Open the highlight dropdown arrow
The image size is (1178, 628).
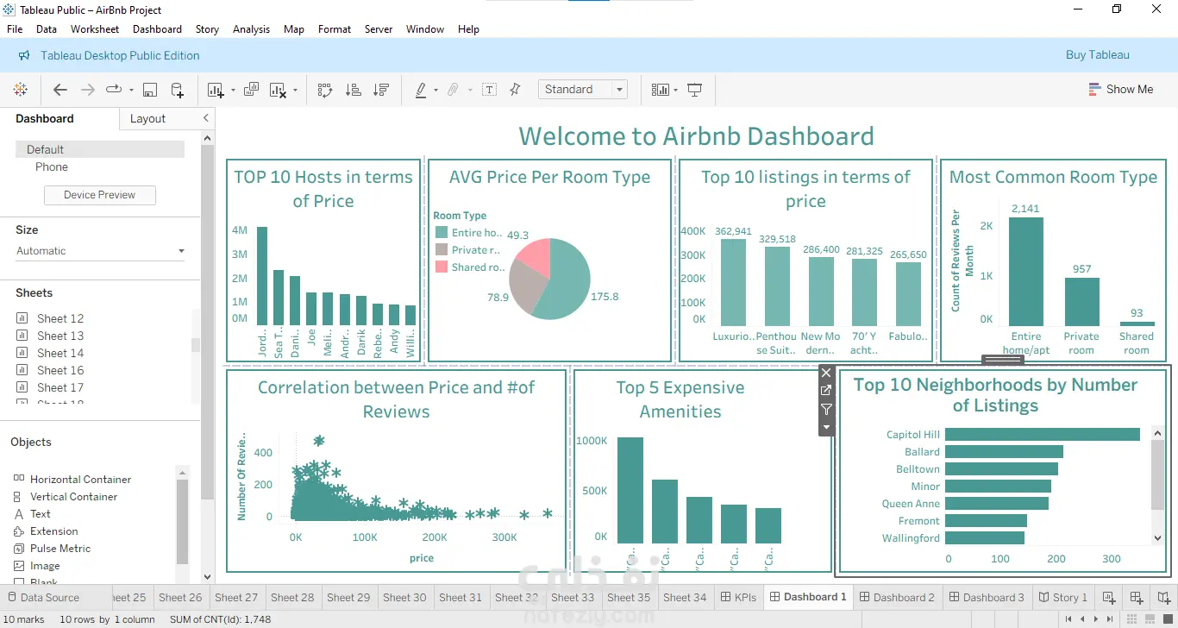pos(435,91)
